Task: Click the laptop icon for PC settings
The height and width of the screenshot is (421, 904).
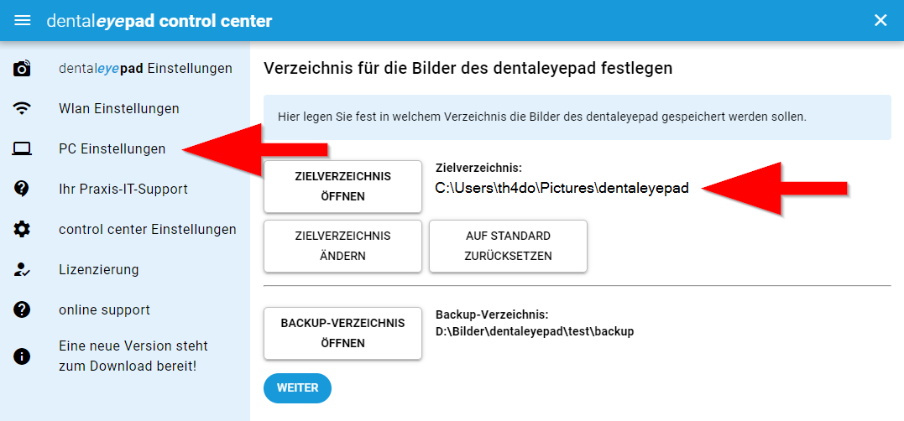Action: (22, 148)
